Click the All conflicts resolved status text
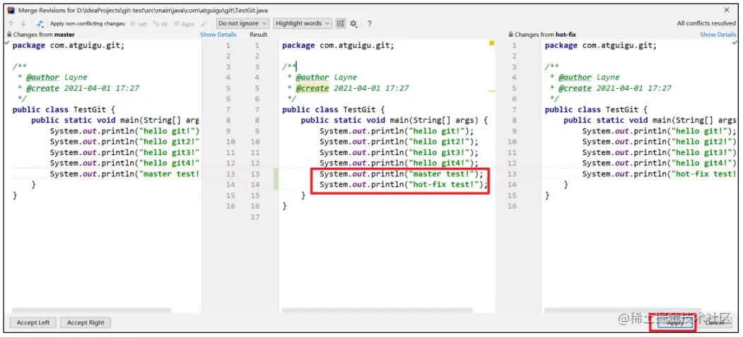 [706, 23]
